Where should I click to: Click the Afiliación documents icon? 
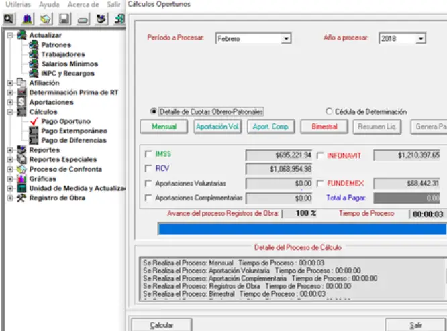(x=21, y=83)
